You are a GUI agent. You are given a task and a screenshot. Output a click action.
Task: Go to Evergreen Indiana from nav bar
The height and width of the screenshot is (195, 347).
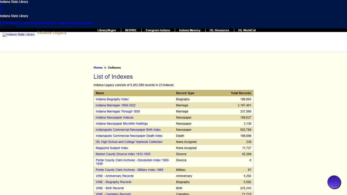(157, 30)
